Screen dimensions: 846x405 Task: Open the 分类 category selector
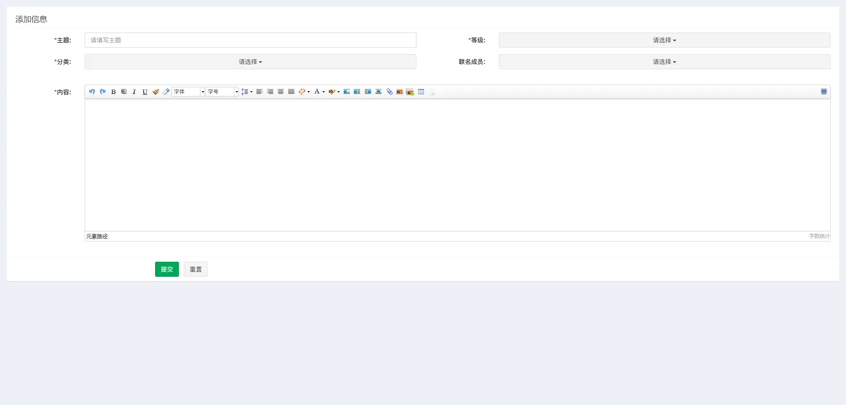(x=250, y=62)
